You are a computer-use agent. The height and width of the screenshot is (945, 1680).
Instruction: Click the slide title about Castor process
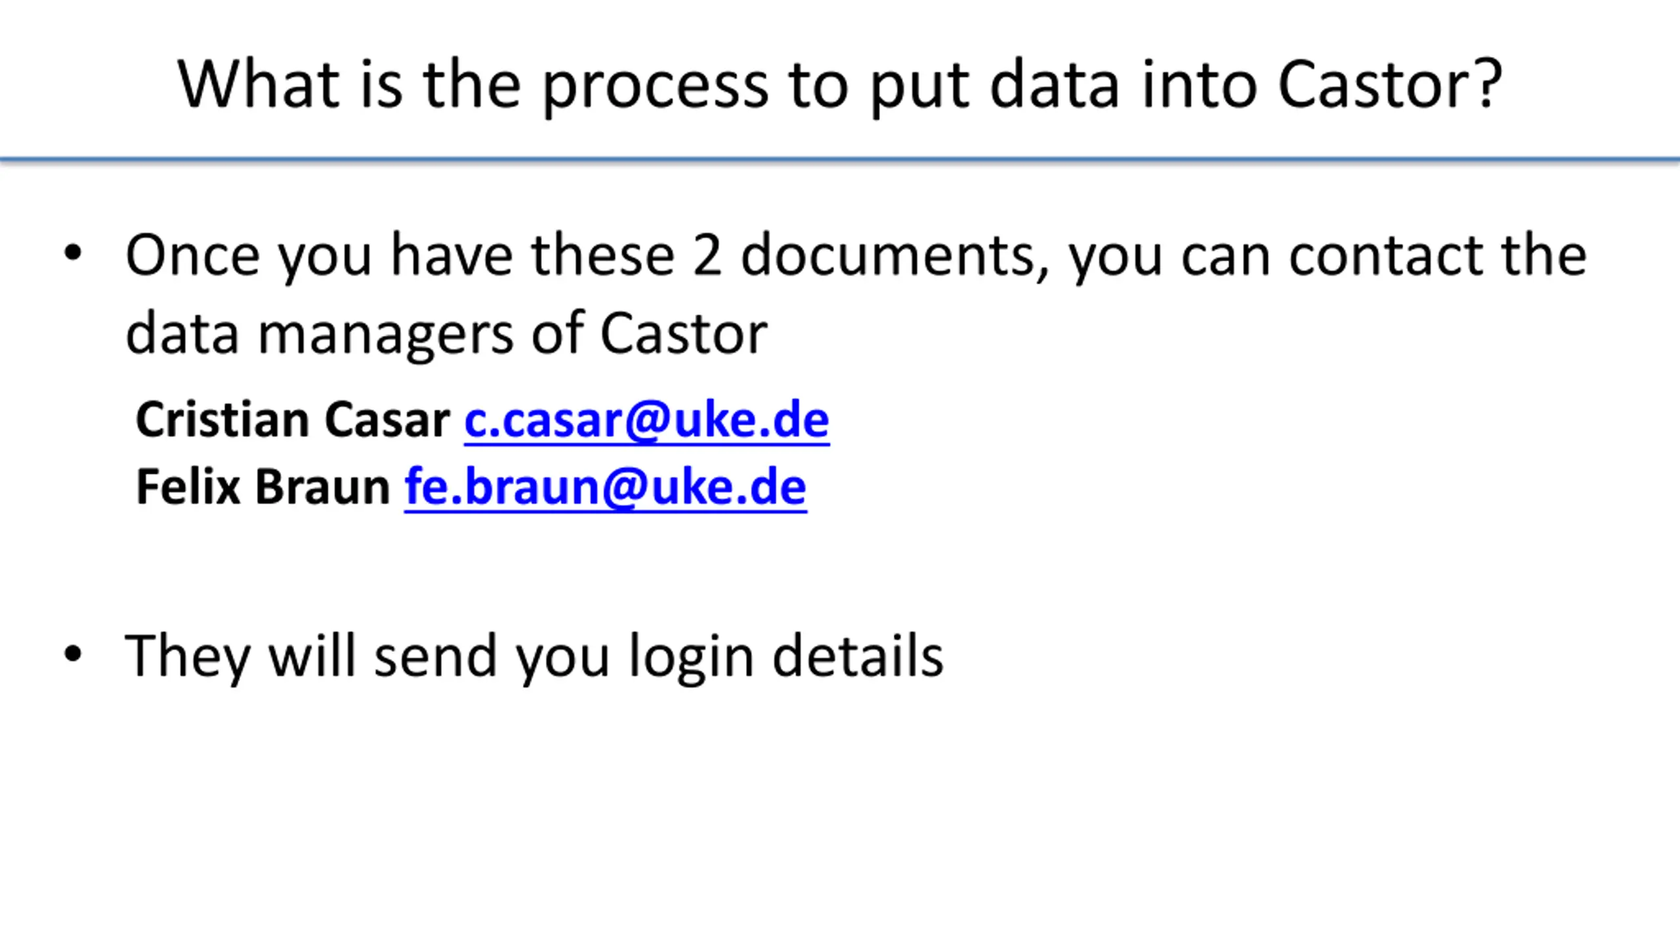pyautogui.click(x=840, y=85)
